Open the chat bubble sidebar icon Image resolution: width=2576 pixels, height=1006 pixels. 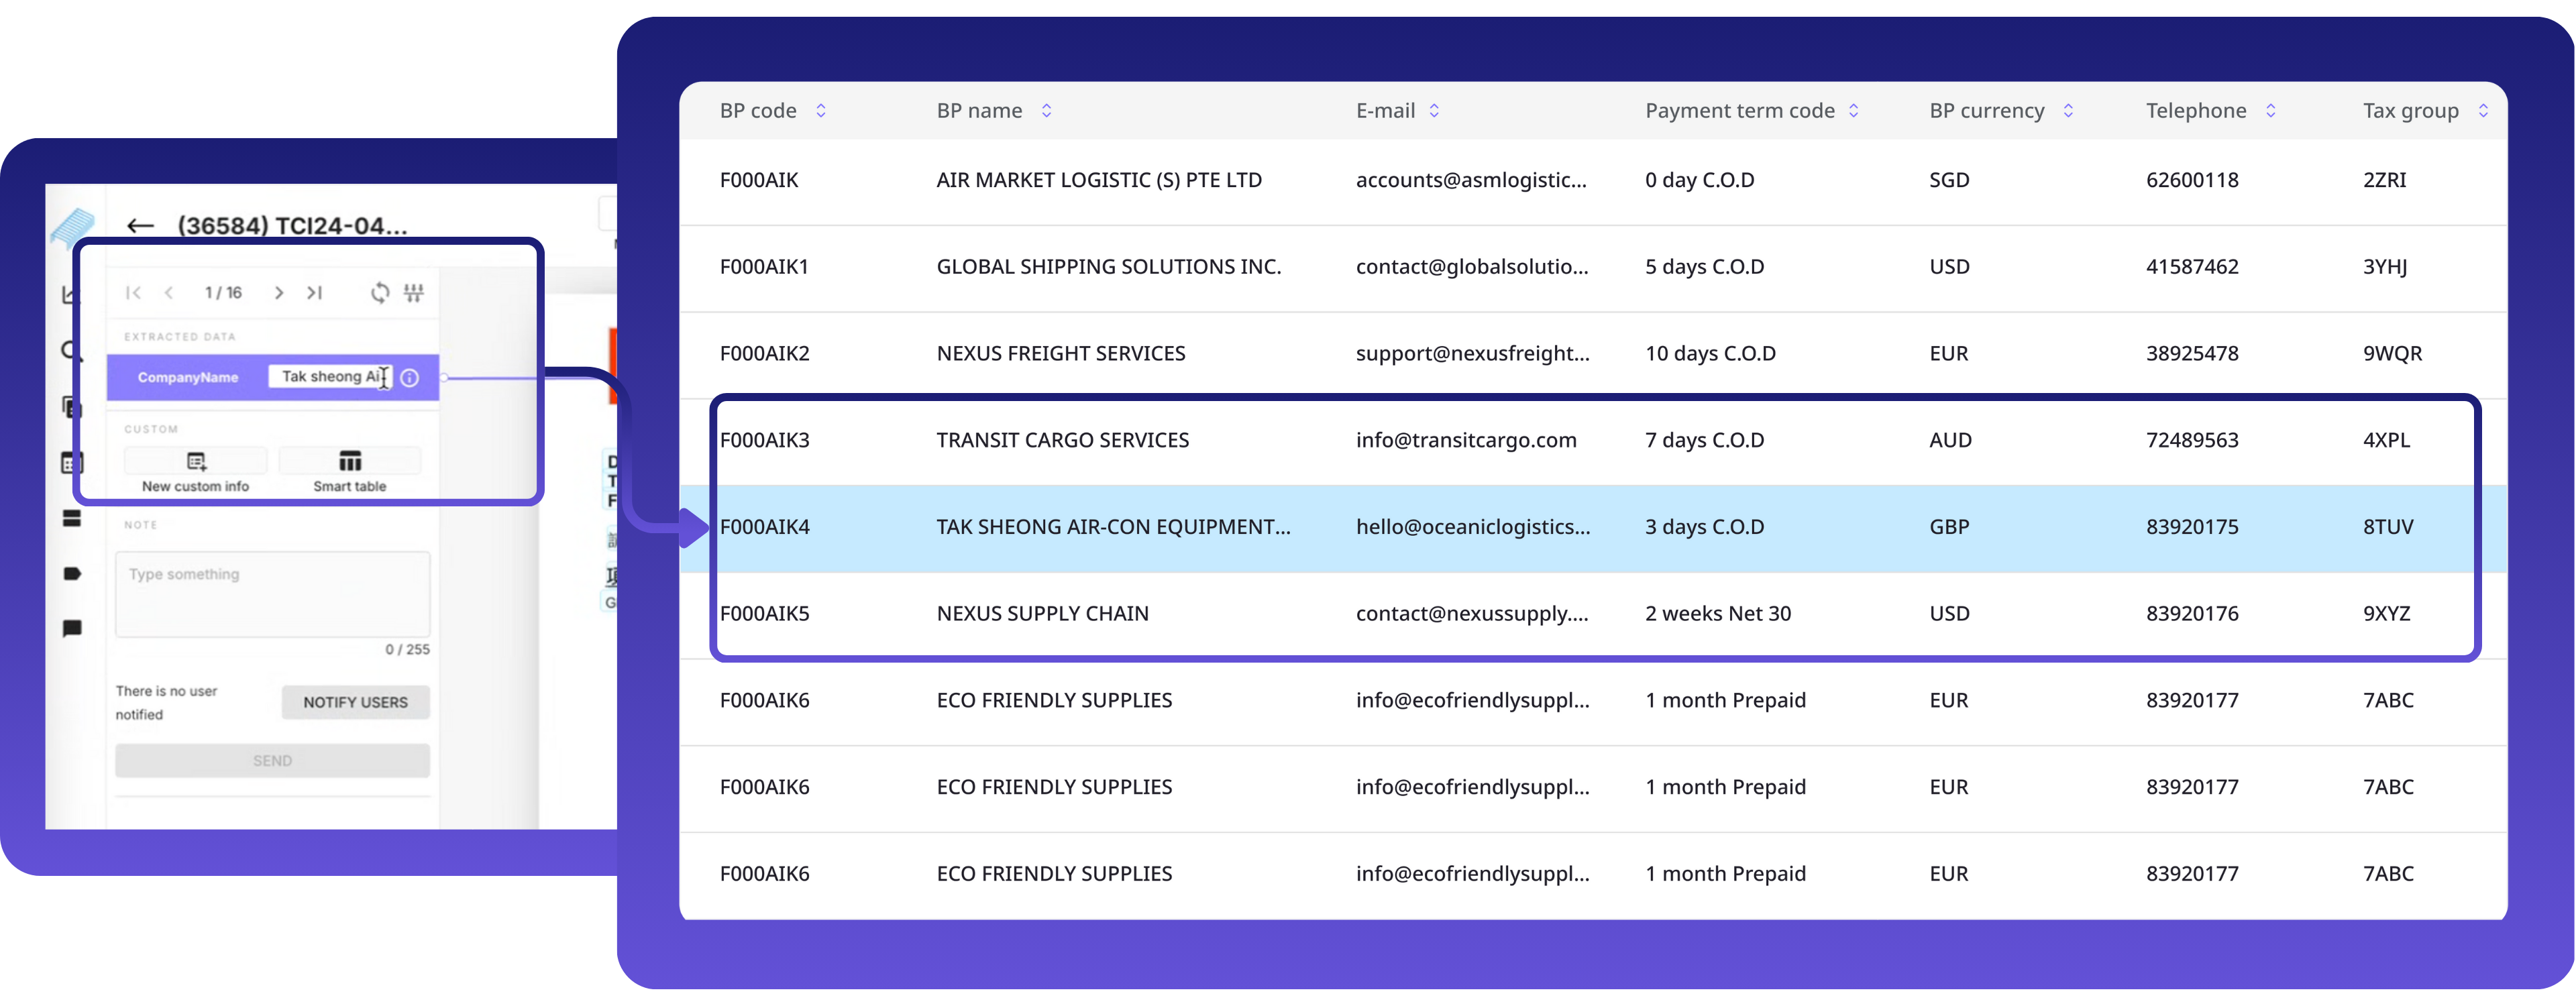click(x=72, y=629)
